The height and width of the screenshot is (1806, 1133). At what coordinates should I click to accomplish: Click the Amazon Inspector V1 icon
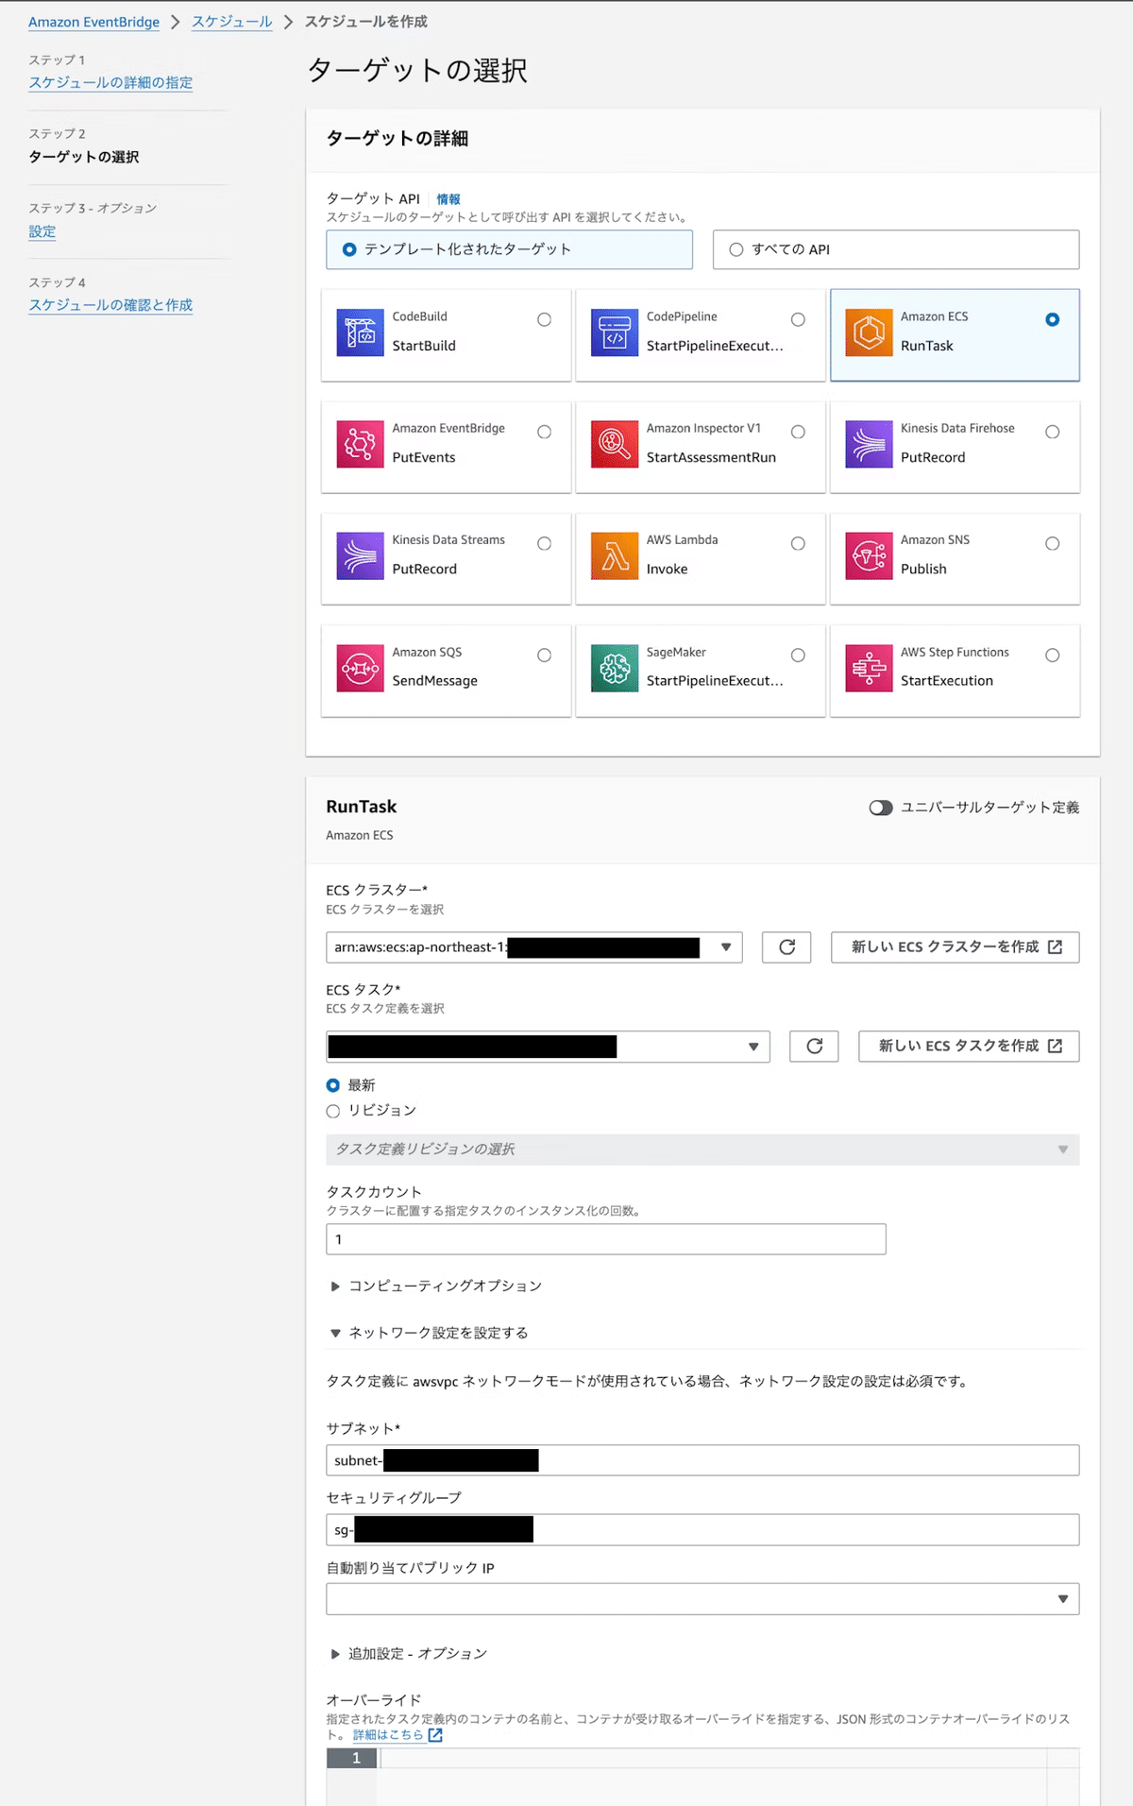tap(615, 444)
